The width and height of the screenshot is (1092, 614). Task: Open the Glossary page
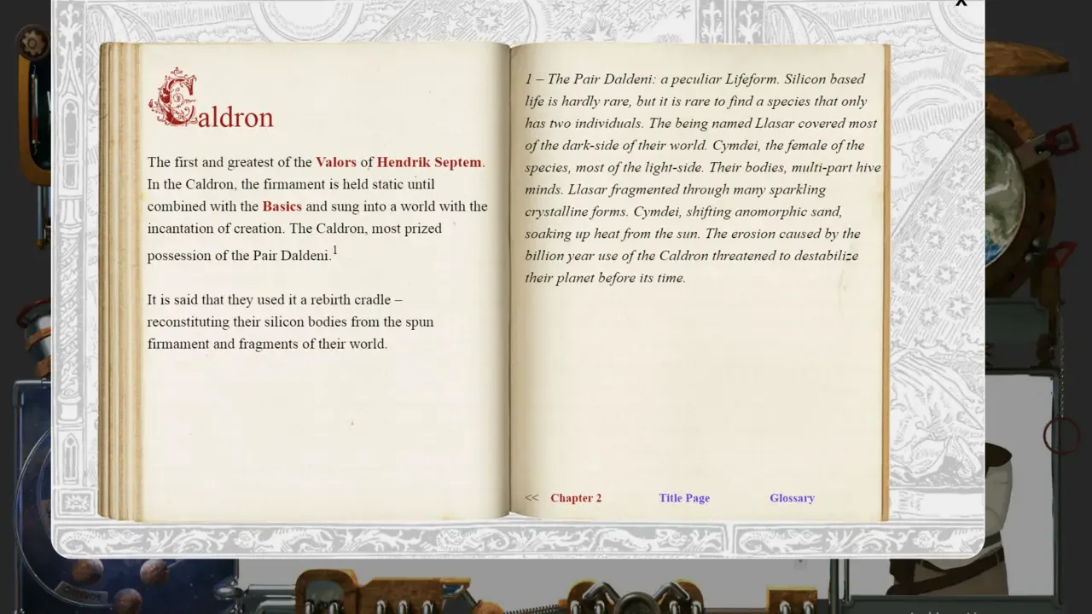792,498
